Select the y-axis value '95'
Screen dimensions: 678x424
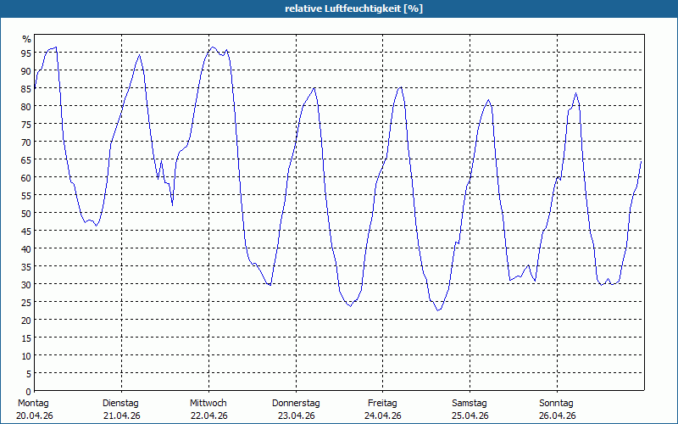click(26, 53)
